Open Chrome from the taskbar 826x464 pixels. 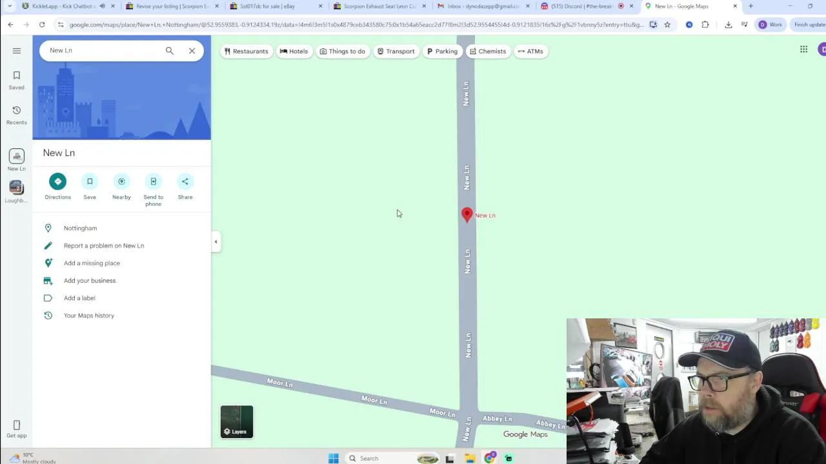coord(490,458)
